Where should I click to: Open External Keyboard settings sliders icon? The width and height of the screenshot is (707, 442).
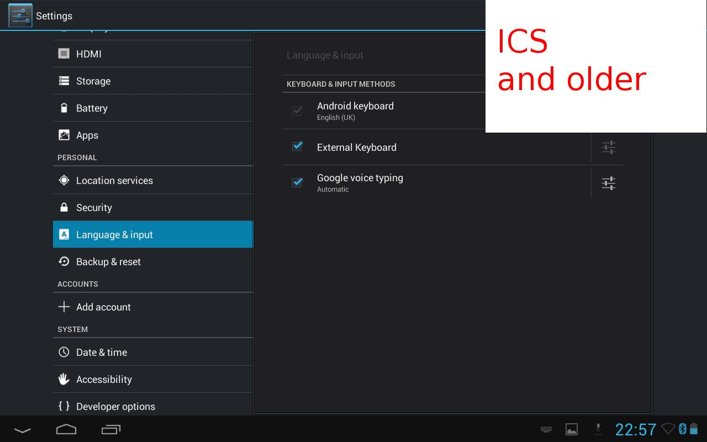coord(608,147)
